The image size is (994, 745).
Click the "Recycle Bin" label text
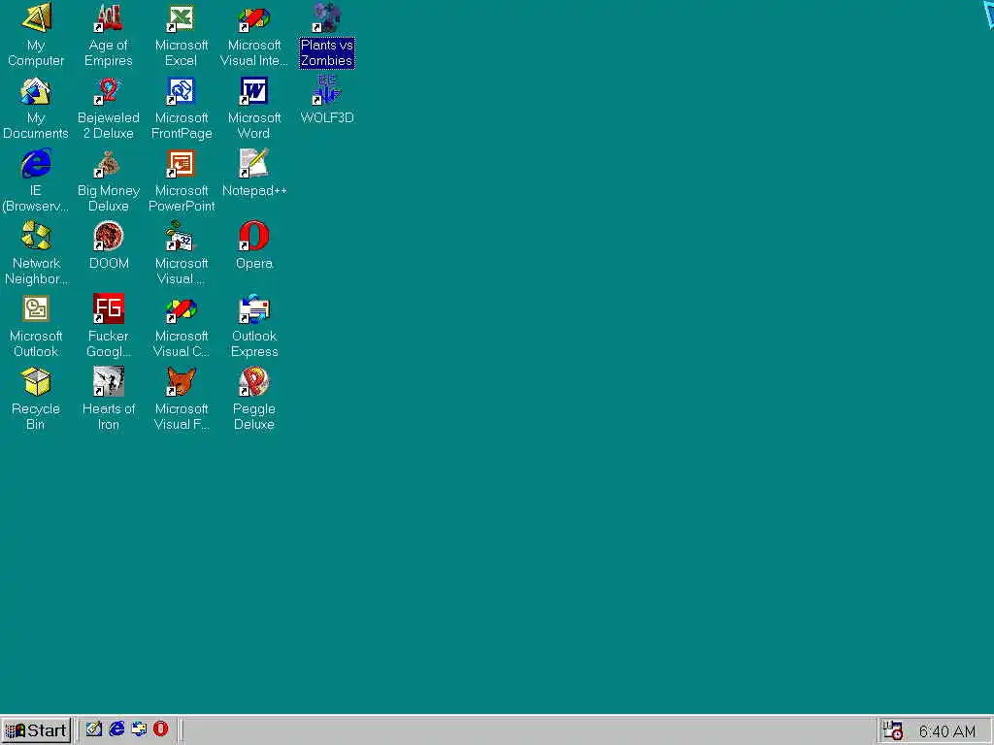[x=36, y=417]
